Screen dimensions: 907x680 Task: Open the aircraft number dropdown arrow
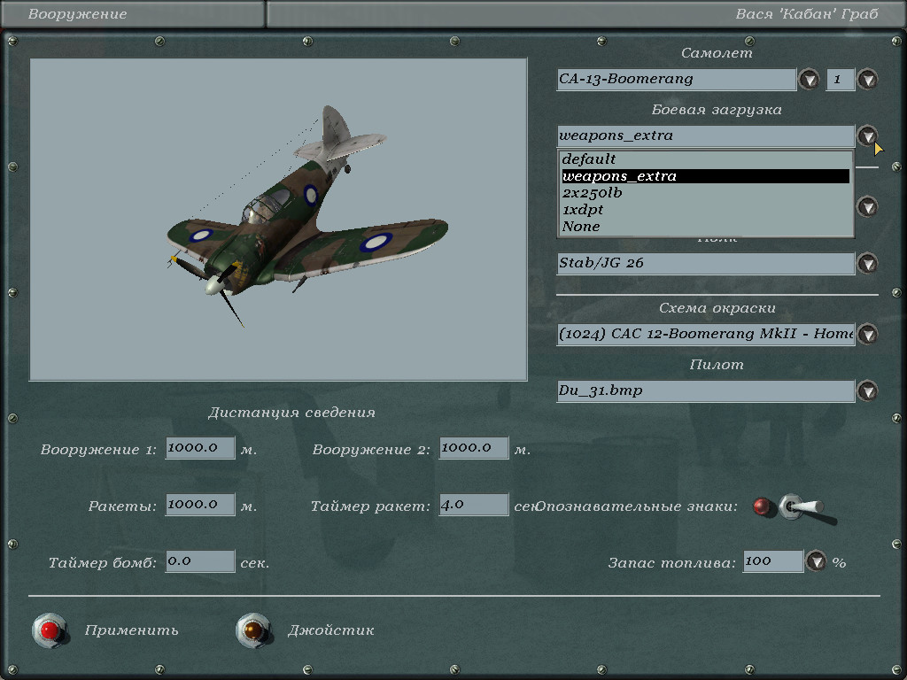[867, 79]
